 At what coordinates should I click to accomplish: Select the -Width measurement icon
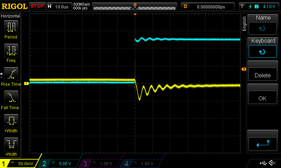tap(11, 145)
